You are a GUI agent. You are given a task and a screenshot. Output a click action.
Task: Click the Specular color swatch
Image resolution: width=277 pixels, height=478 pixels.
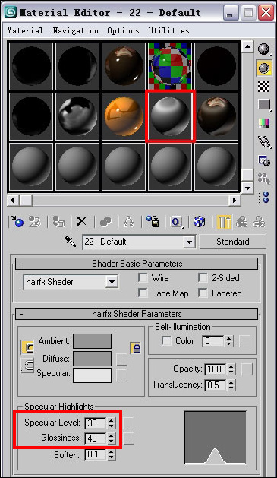pyautogui.click(x=93, y=375)
